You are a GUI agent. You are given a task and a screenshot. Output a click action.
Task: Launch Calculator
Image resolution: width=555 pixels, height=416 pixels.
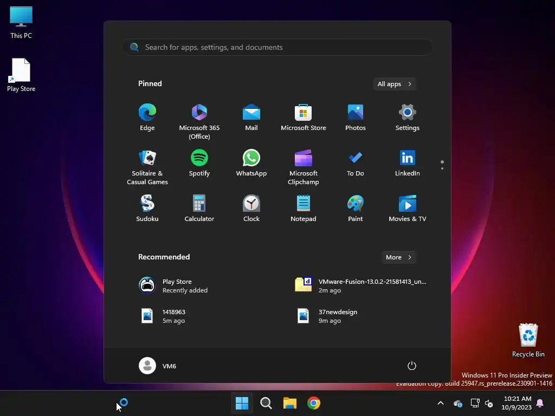[x=199, y=209]
